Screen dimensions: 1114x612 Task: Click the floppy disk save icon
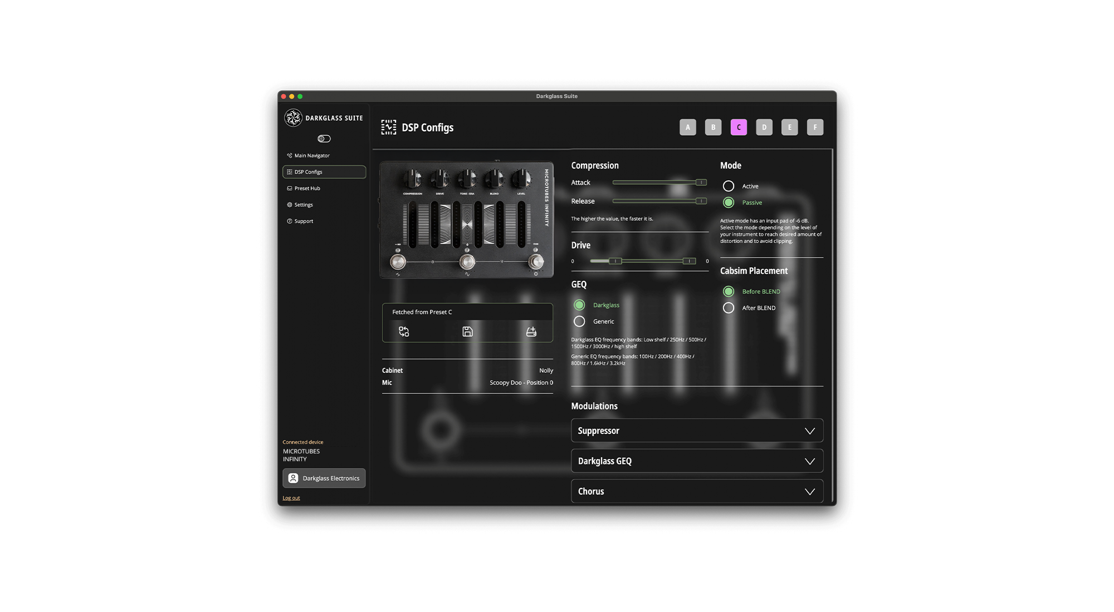(467, 332)
